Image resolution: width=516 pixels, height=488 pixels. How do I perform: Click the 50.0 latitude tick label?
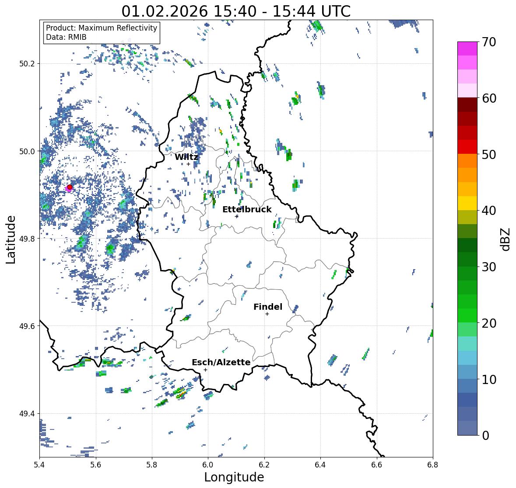coord(27,152)
